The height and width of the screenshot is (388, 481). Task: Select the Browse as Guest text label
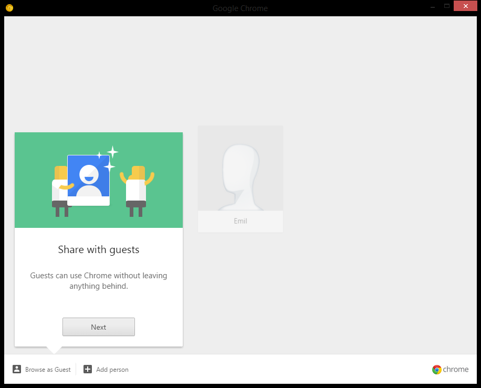coord(48,370)
